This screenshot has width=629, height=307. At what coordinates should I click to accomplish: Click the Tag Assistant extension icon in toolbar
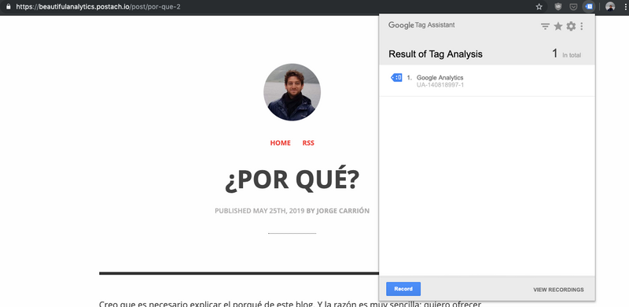click(589, 6)
